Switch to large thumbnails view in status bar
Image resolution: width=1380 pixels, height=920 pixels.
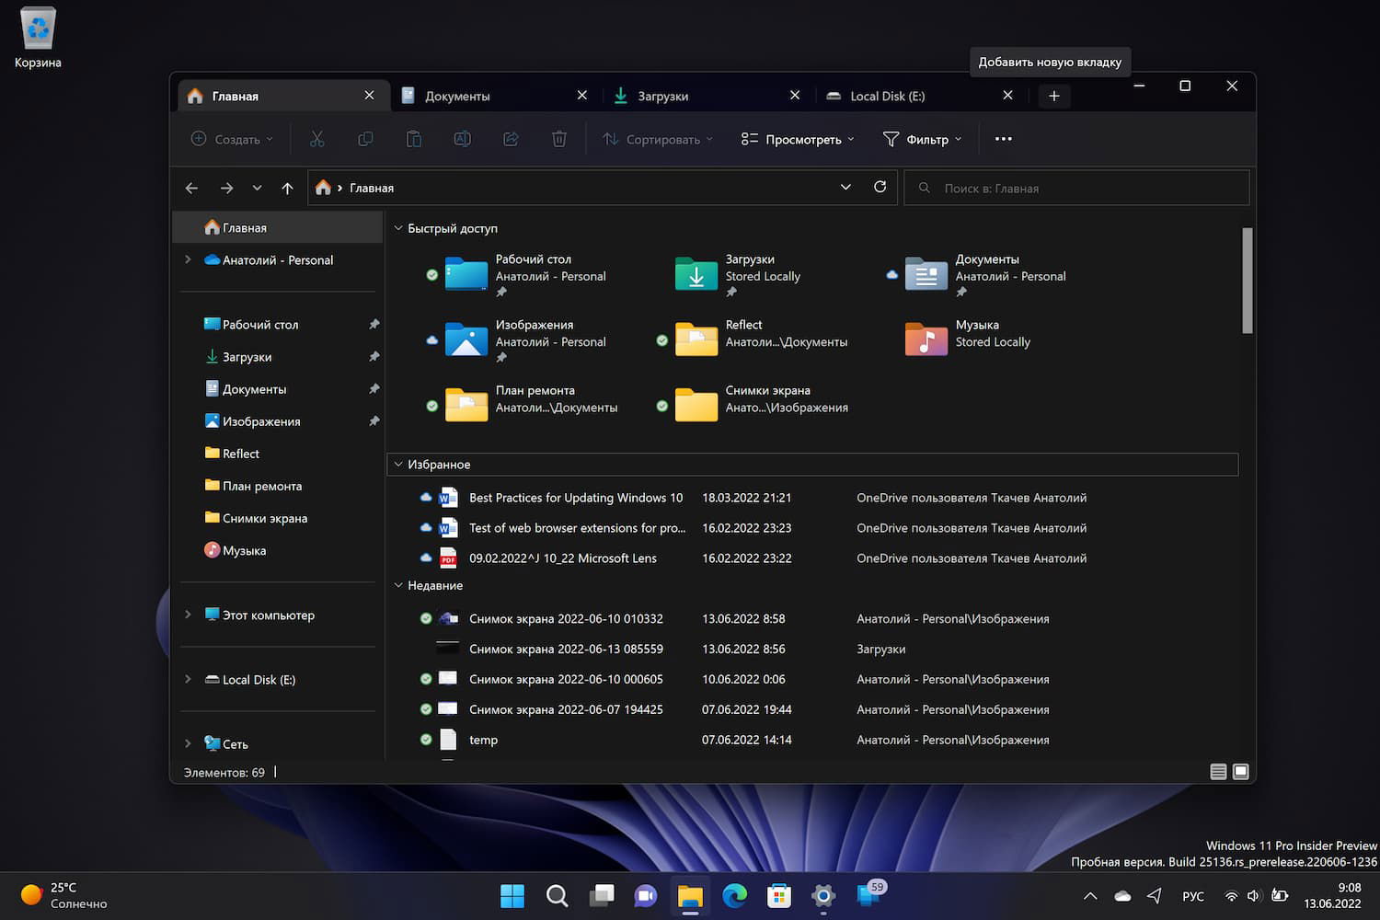1240,772
